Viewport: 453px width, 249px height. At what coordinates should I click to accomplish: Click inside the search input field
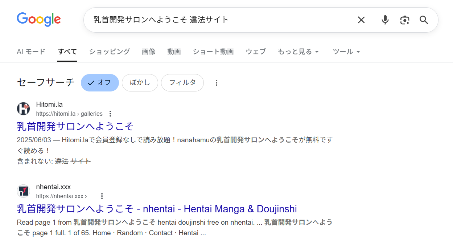(x=218, y=20)
